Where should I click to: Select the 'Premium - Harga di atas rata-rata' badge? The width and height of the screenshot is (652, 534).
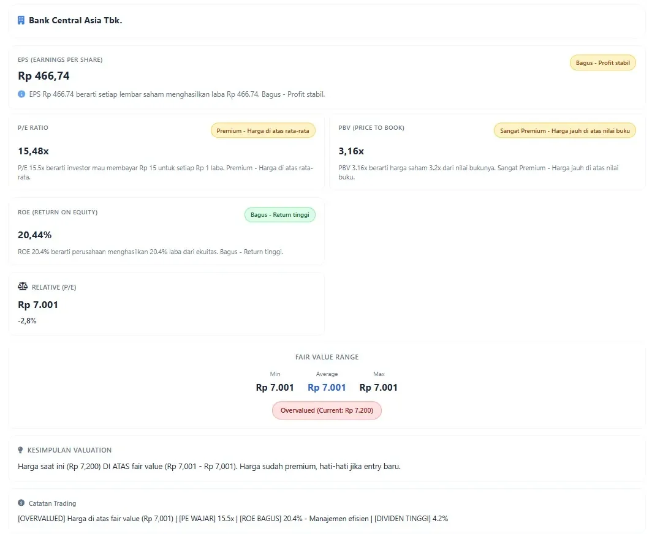262,131
